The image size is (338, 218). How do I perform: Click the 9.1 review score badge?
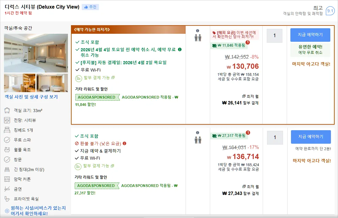click(x=330, y=11)
